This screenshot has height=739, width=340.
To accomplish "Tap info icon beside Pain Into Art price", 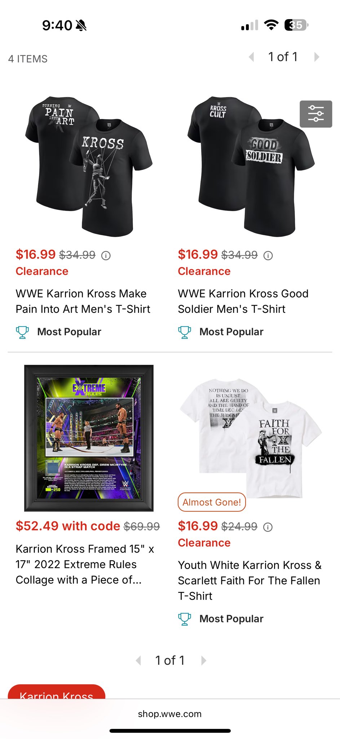I will click(106, 256).
